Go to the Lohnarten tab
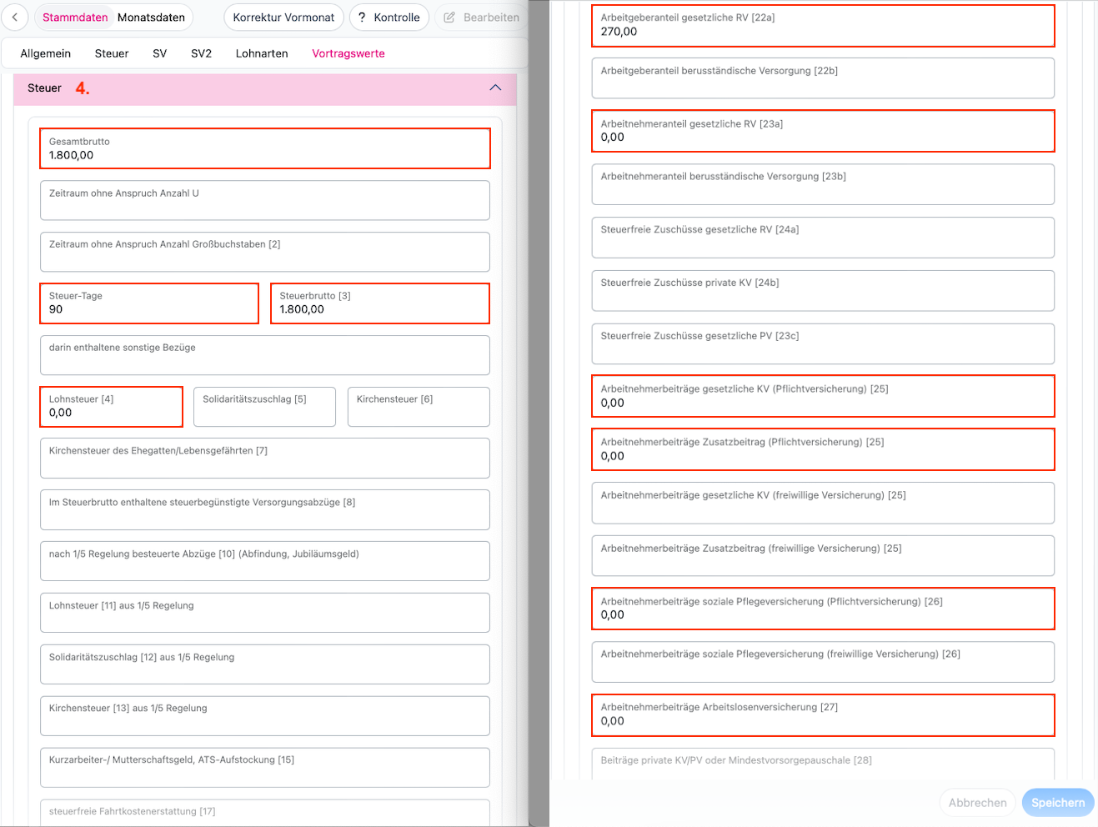Viewport: 1098px width, 827px height. click(x=262, y=53)
